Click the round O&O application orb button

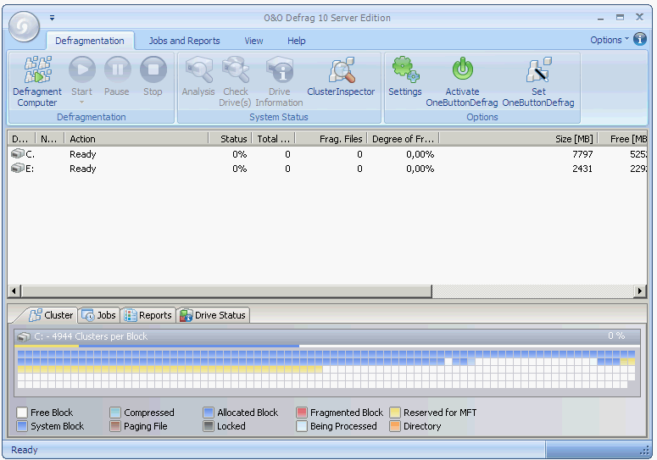click(24, 26)
